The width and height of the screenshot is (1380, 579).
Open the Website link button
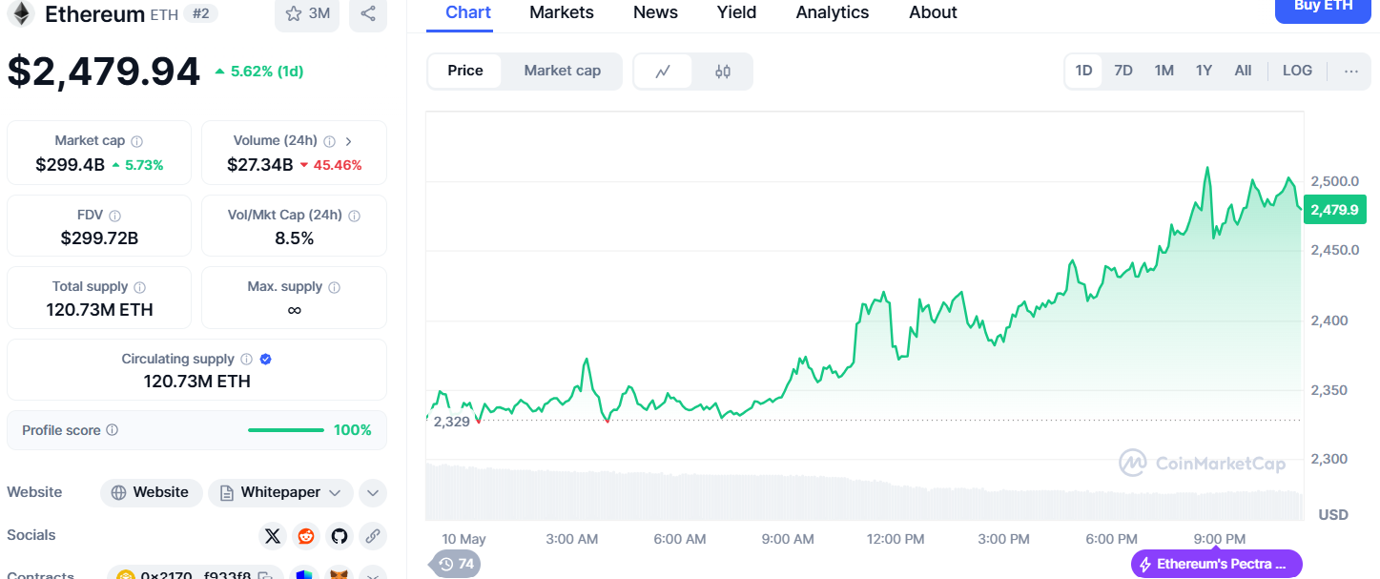151,493
